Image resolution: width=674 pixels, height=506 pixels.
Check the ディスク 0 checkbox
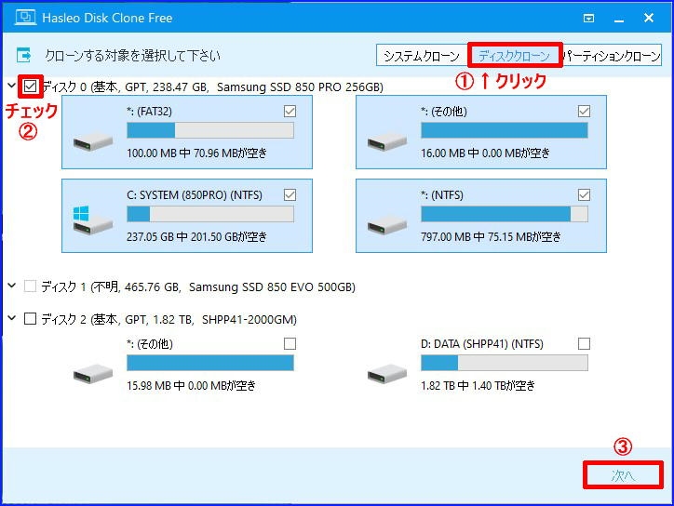coord(30,87)
